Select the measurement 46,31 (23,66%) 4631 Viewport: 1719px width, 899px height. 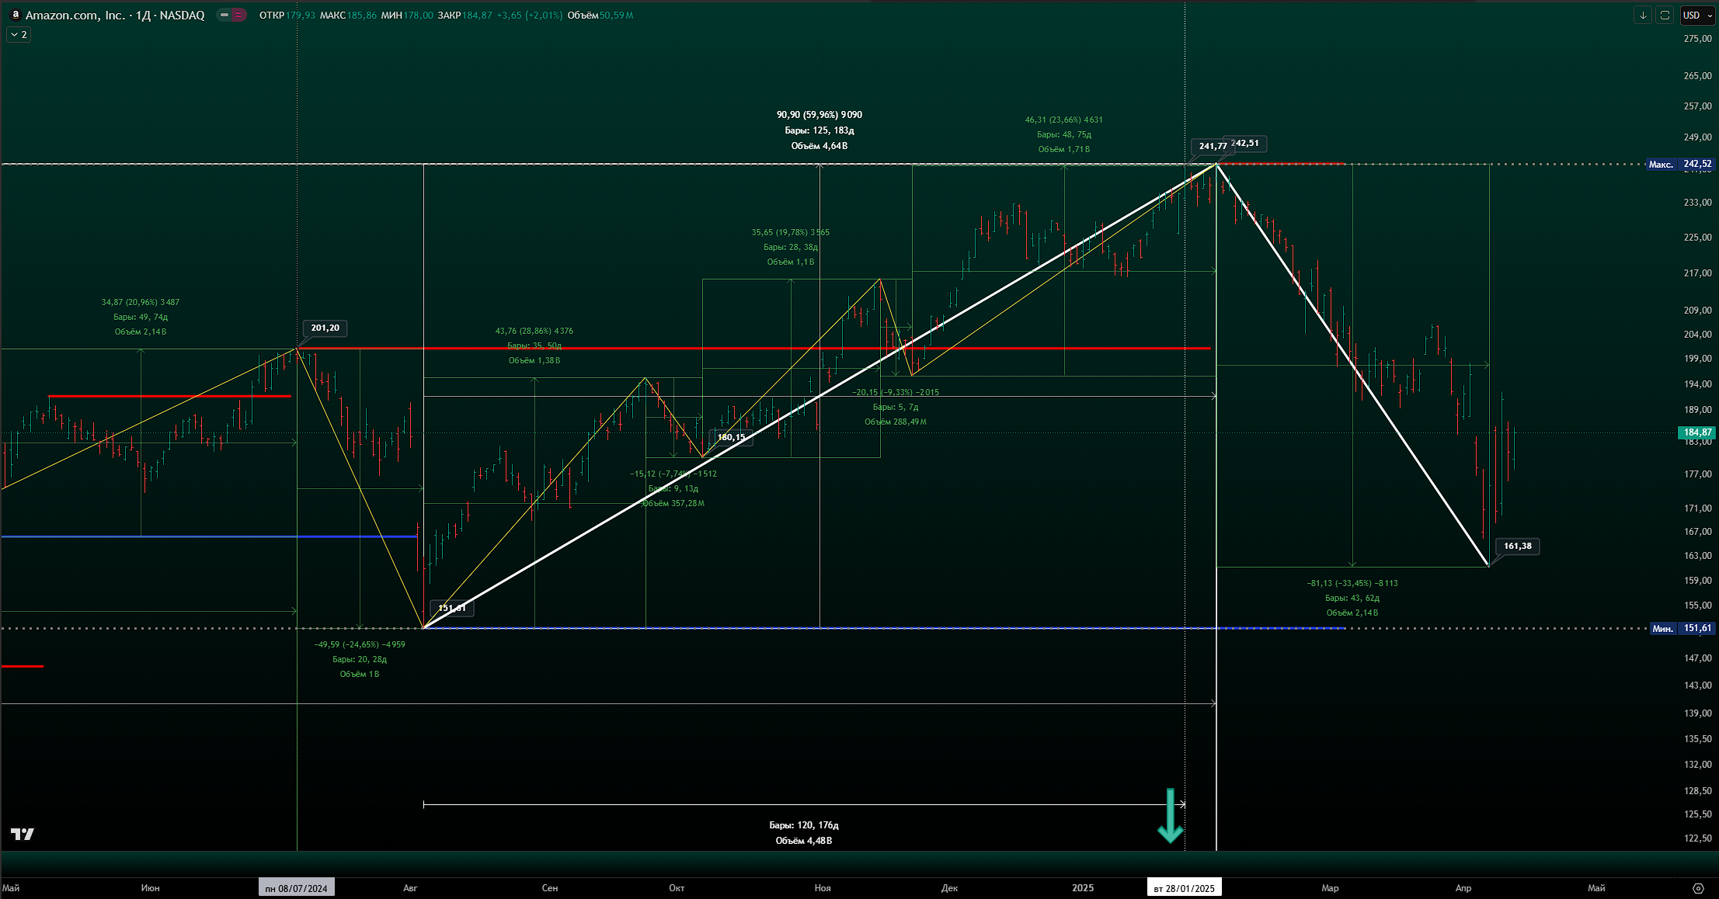click(x=1063, y=120)
